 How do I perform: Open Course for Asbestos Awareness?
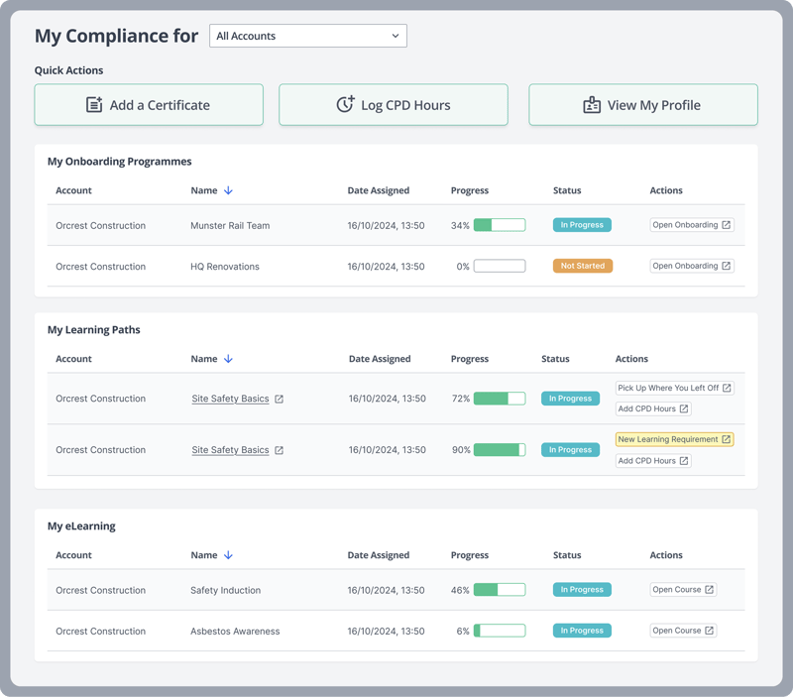click(683, 631)
